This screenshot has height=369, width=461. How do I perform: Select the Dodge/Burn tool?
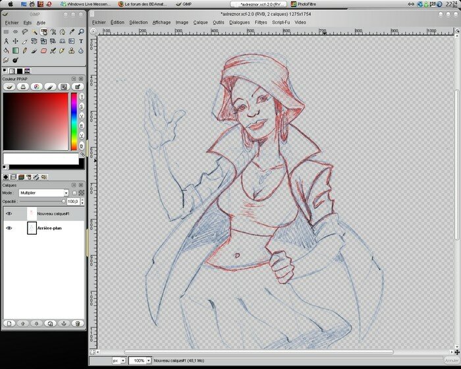pyautogui.click(x=15, y=60)
